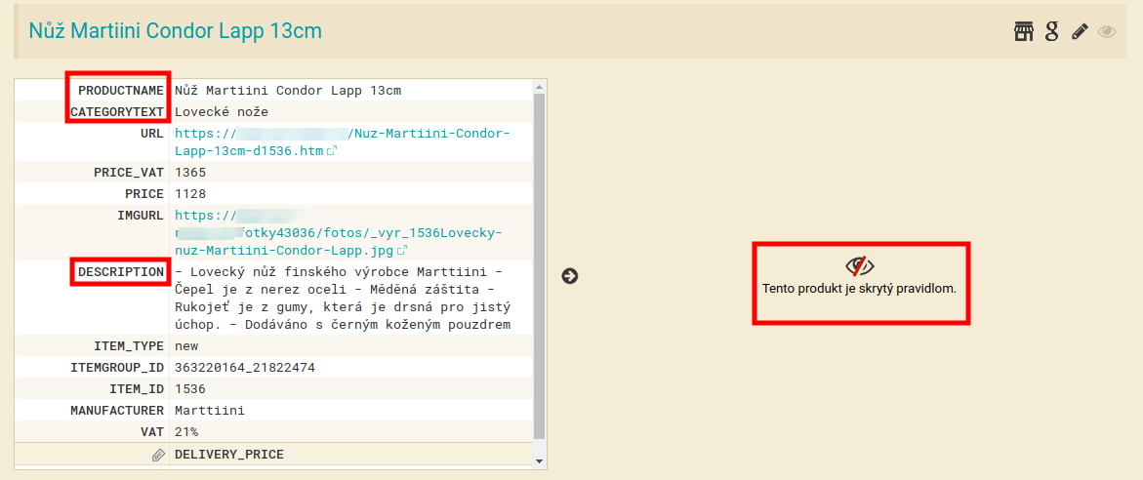Select the DESCRIPTION field label
Screen dimensions: 1143x480
[121, 271]
